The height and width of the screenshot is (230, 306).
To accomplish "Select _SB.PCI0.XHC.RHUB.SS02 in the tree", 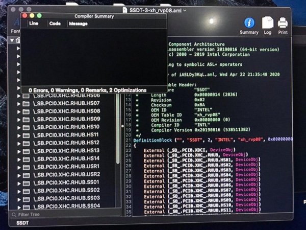I will [66, 190].
